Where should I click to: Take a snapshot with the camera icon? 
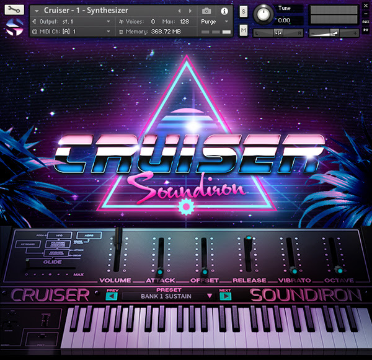[x=206, y=11]
